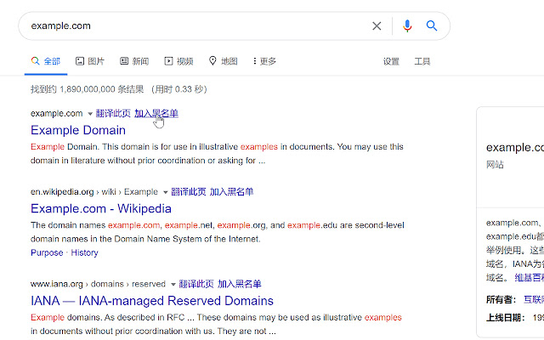
Task: Click www.iana.org breadcrumb URL text
Action: pos(57,284)
